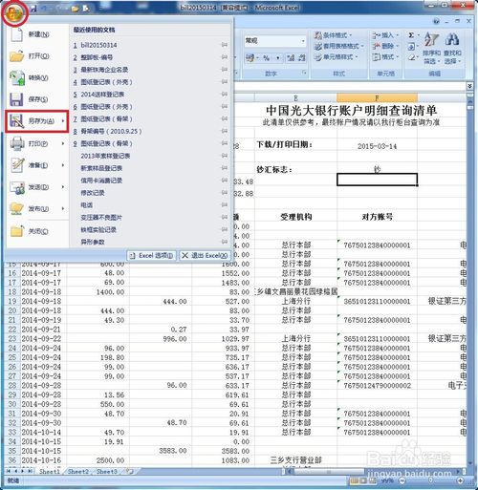
Task: Open 排序和筛选 sort and filter
Action: click(x=432, y=48)
